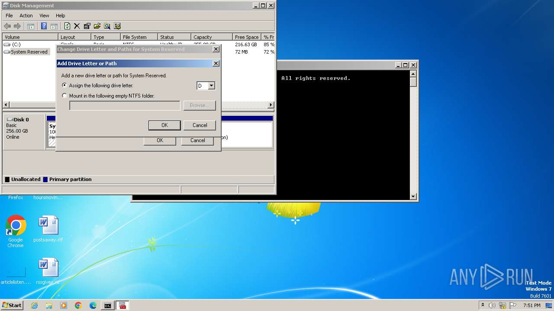The width and height of the screenshot is (554, 311).
Task: Click the Volume column header
Action: [x=30, y=37]
